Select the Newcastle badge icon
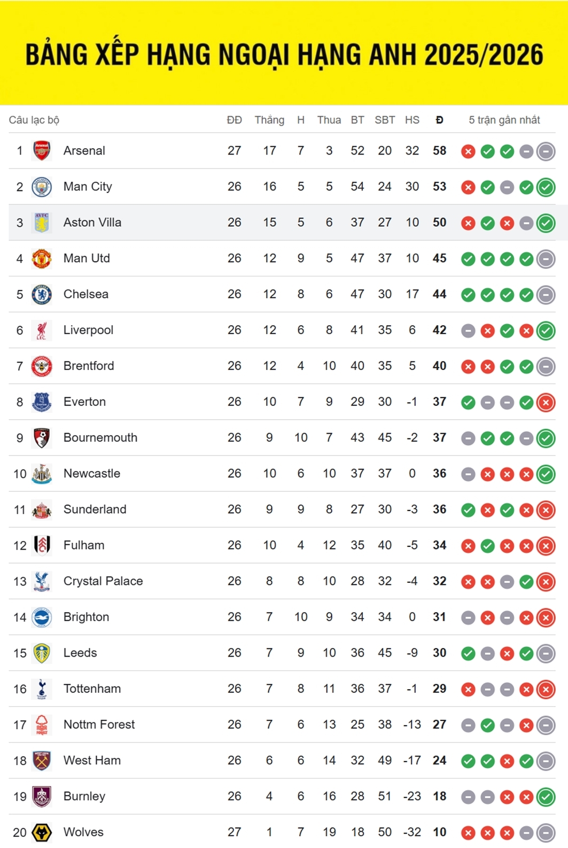Screen dimensions: 568x848 (x=42, y=474)
